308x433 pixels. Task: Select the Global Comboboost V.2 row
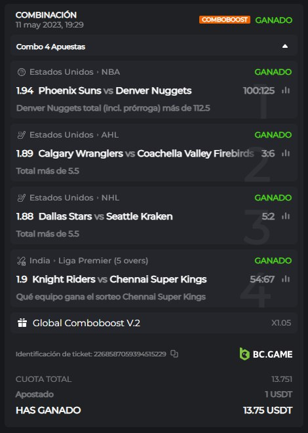pos(154,323)
